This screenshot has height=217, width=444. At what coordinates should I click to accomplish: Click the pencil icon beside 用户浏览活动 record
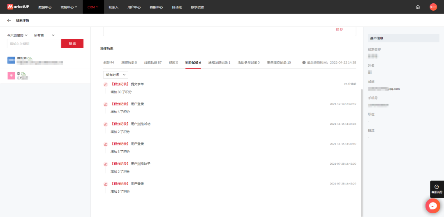pyautogui.click(x=106, y=124)
